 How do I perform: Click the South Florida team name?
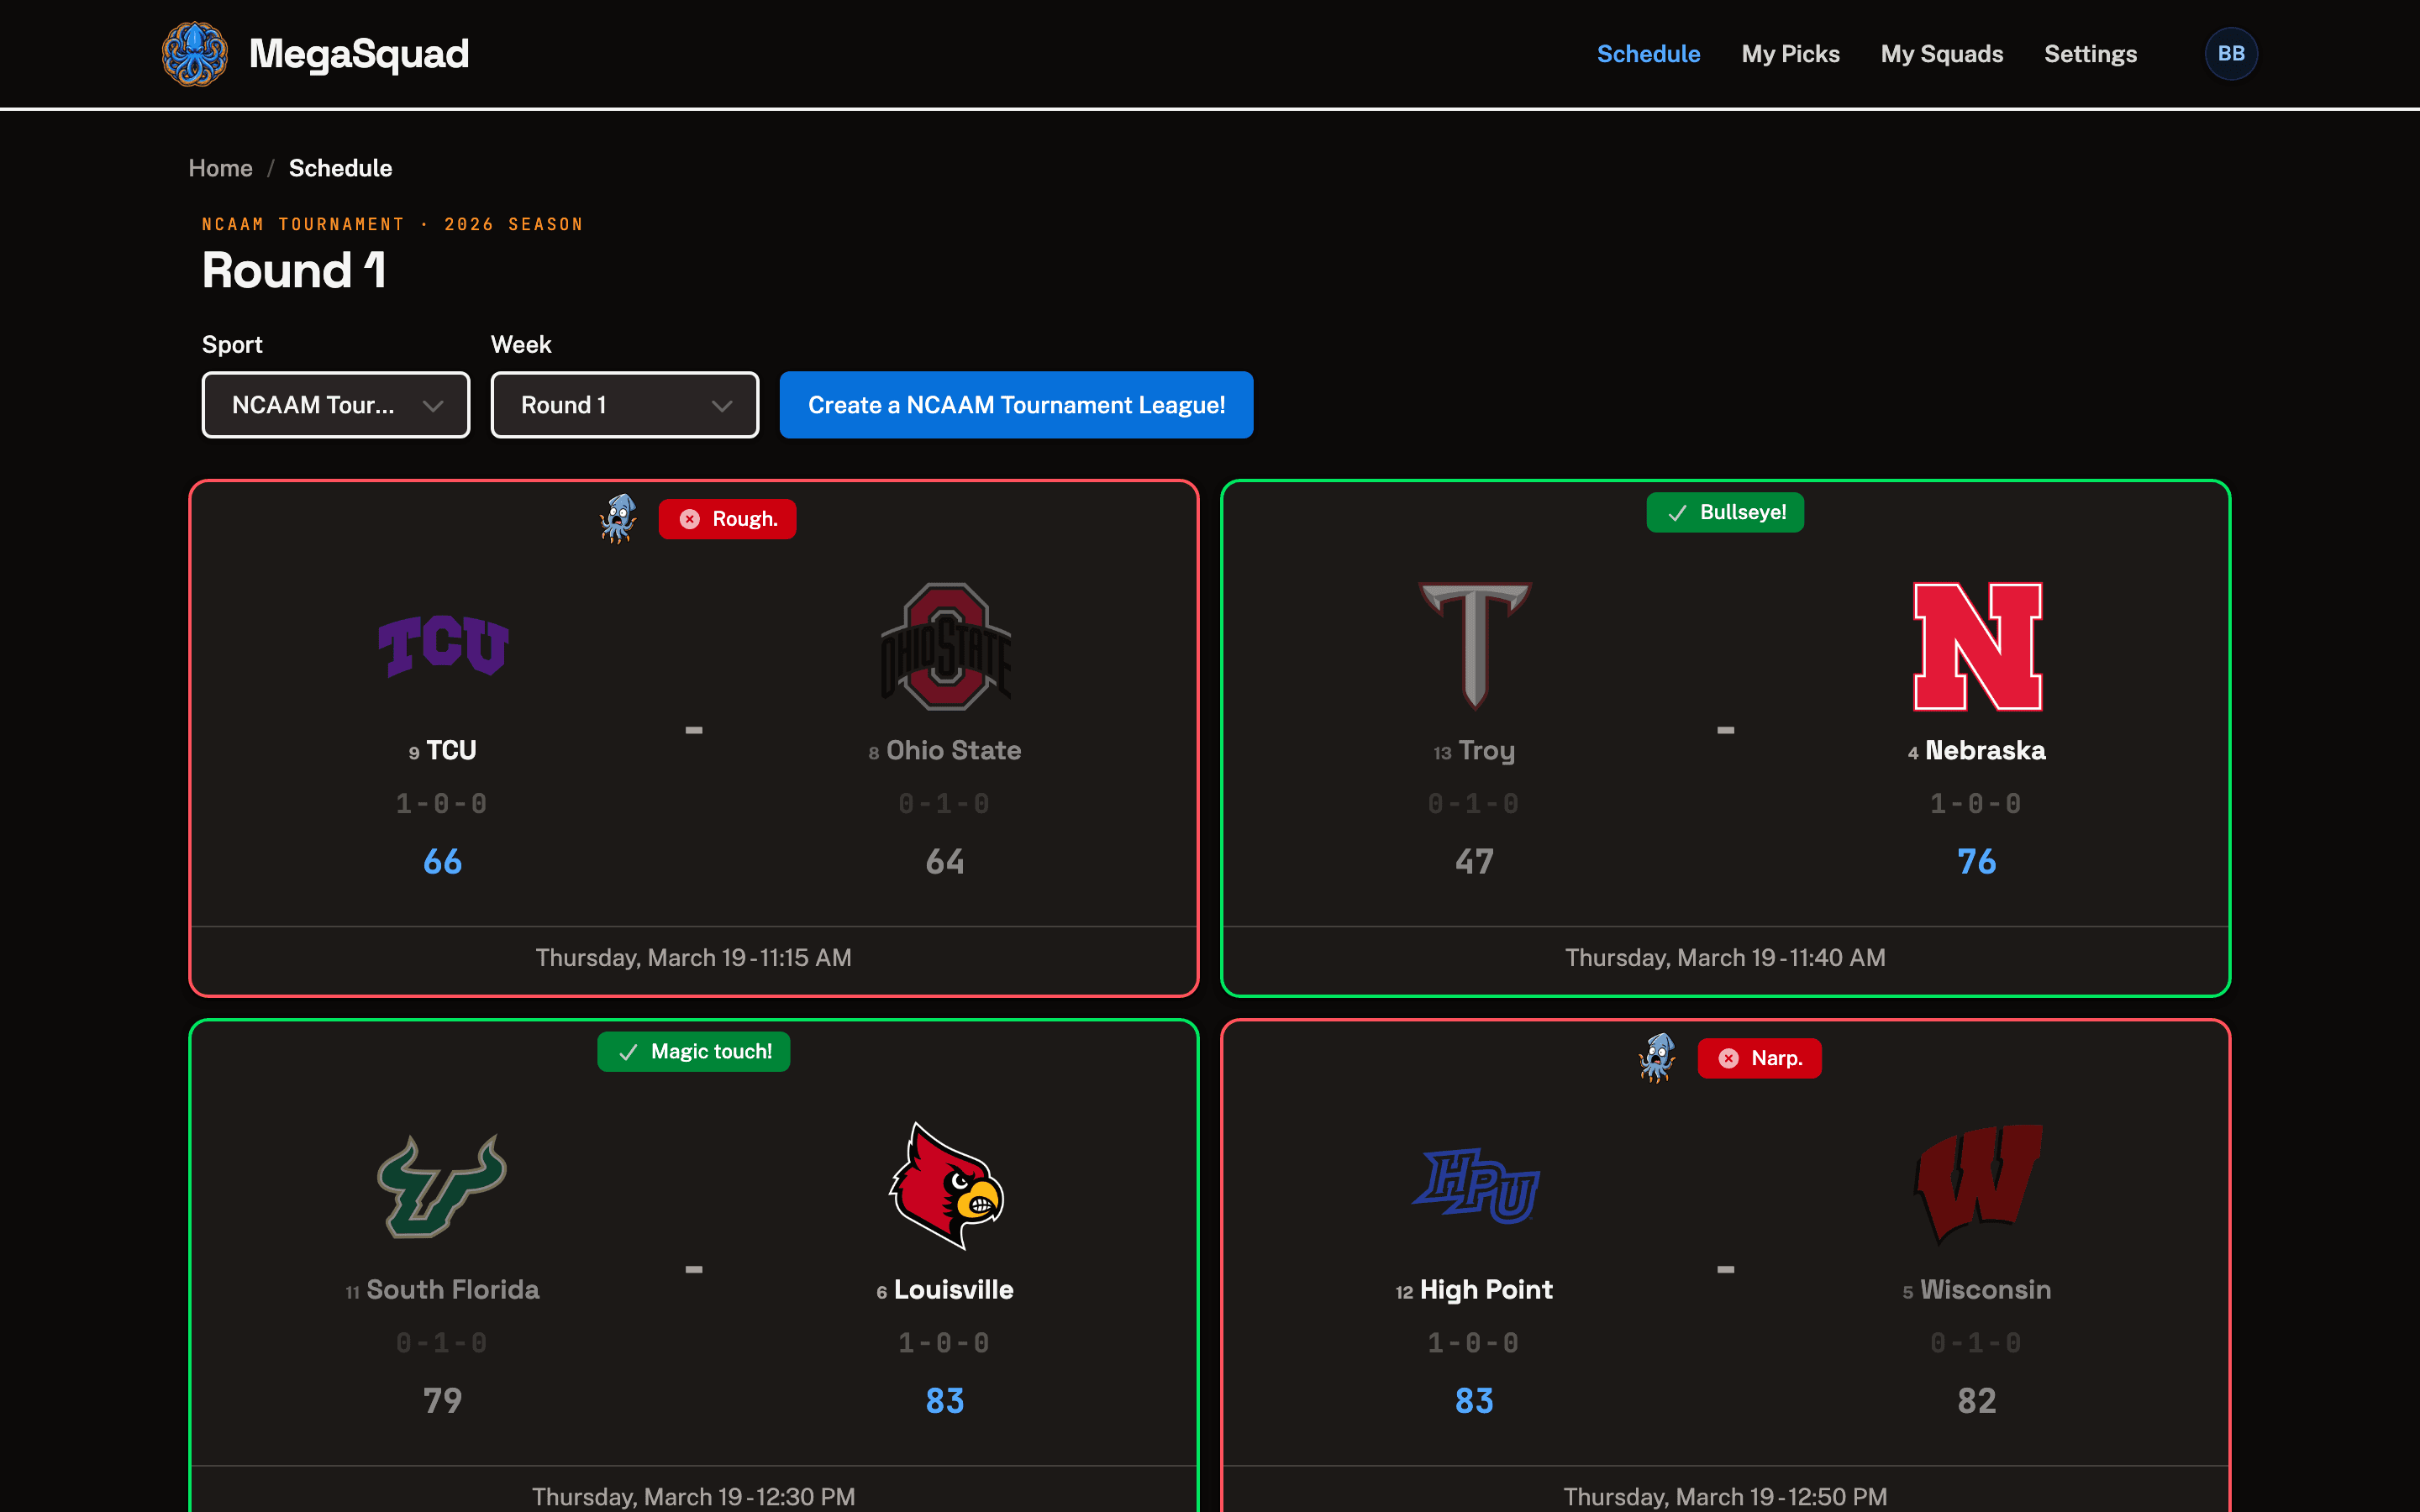452,1289
